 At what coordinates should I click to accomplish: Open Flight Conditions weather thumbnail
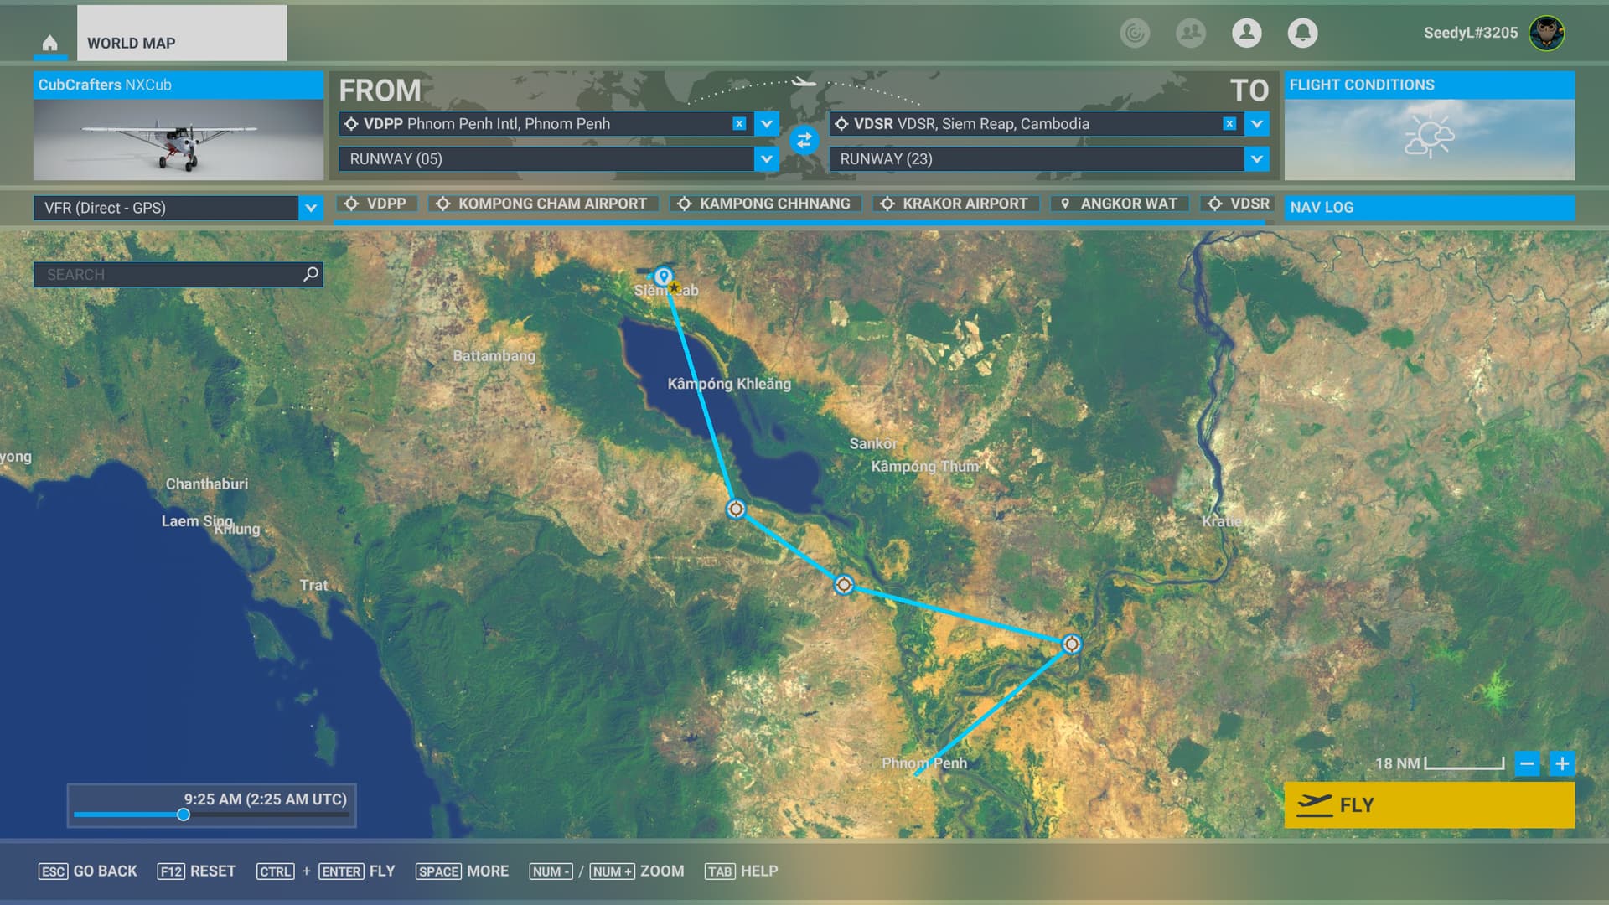tap(1429, 138)
